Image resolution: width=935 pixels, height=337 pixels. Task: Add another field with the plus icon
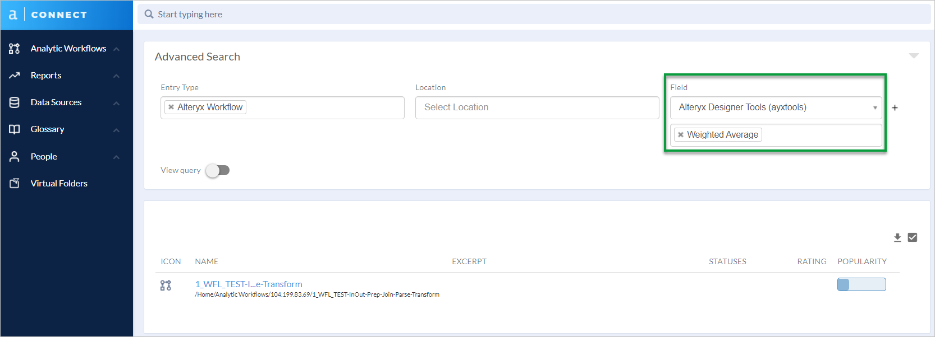click(895, 107)
